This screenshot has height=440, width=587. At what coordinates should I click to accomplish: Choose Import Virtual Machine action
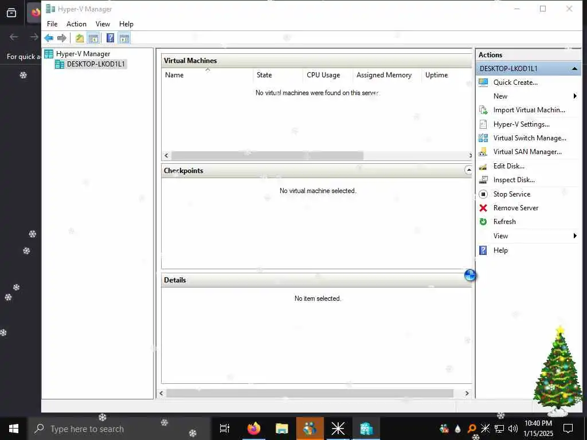point(528,110)
